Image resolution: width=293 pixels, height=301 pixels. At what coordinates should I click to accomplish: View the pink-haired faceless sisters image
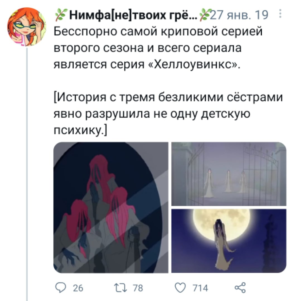click(111, 207)
